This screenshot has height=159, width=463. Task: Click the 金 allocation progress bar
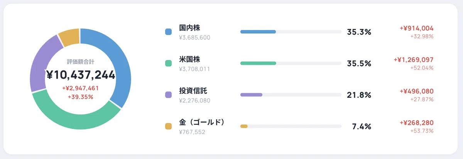[291, 126]
